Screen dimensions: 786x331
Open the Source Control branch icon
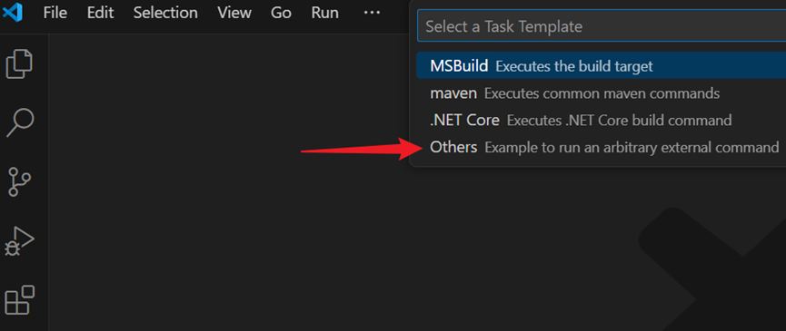[20, 181]
